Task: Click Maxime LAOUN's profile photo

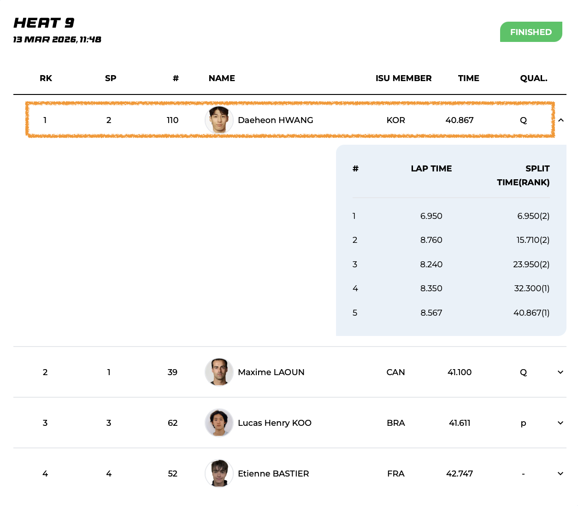Action: tap(219, 372)
